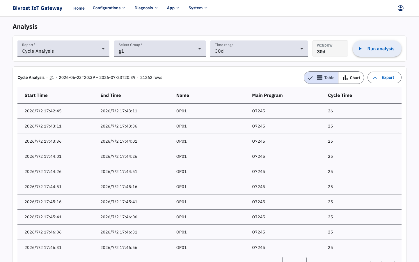Click the Cycle Time column header
This screenshot has width=419, height=262.
pos(340,95)
